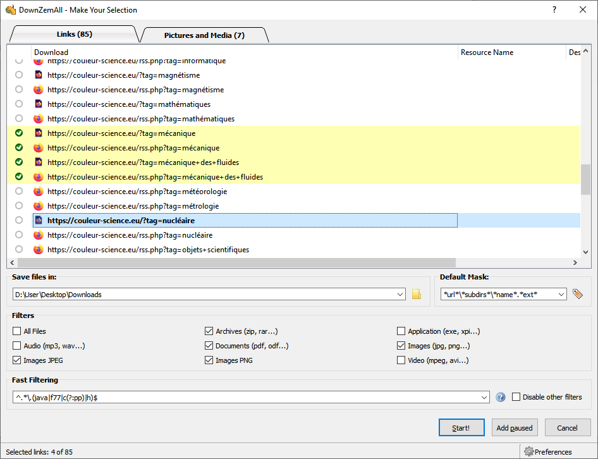Viewport: 598px width, 459px height.
Task: Open the fast filtering help icon
Action: (x=501, y=397)
